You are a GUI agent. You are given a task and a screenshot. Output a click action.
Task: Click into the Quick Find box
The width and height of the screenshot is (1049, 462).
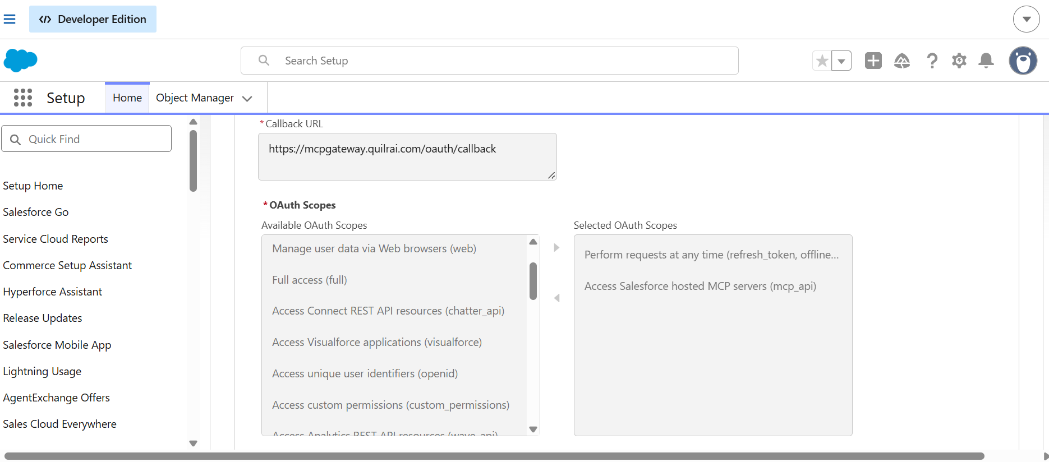[x=86, y=138]
